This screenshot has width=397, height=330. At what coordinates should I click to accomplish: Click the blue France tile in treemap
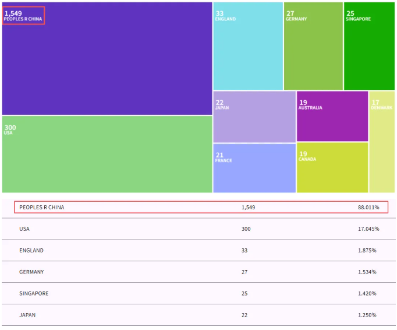[x=254, y=169]
